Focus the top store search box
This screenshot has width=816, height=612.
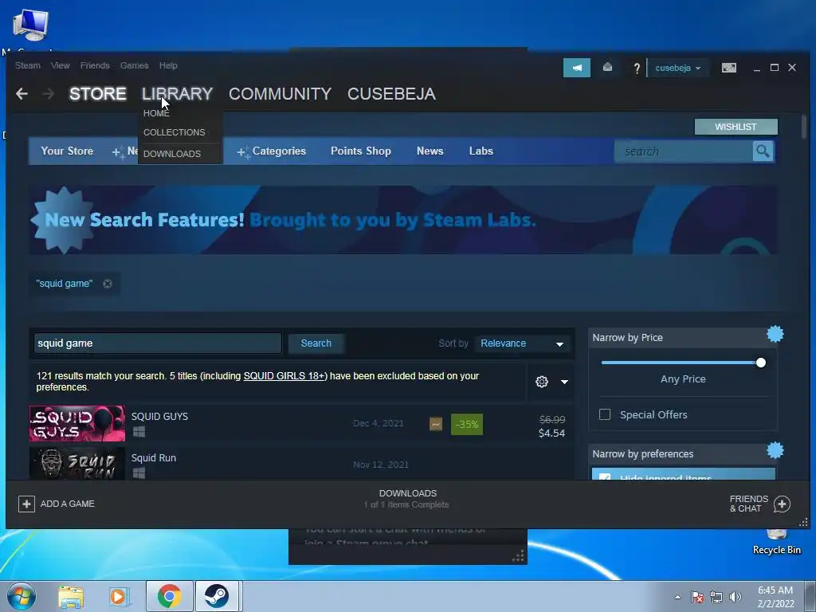pyautogui.click(x=683, y=151)
